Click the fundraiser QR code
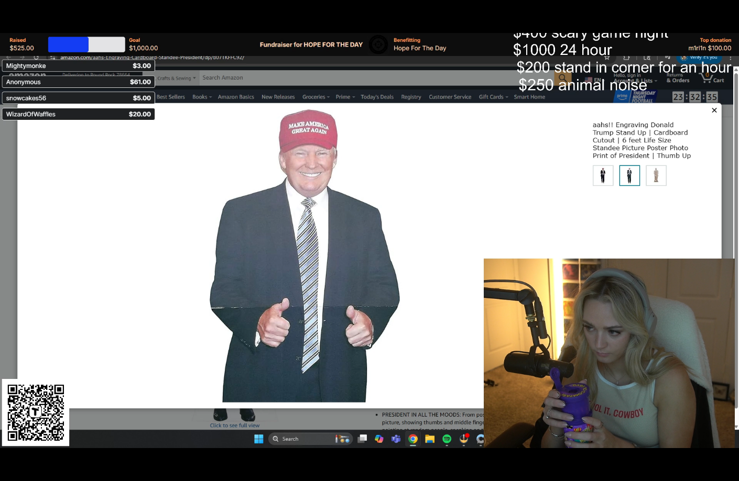This screenshot has height=481, width=739. pyautogui.click(x=36, y=412)
